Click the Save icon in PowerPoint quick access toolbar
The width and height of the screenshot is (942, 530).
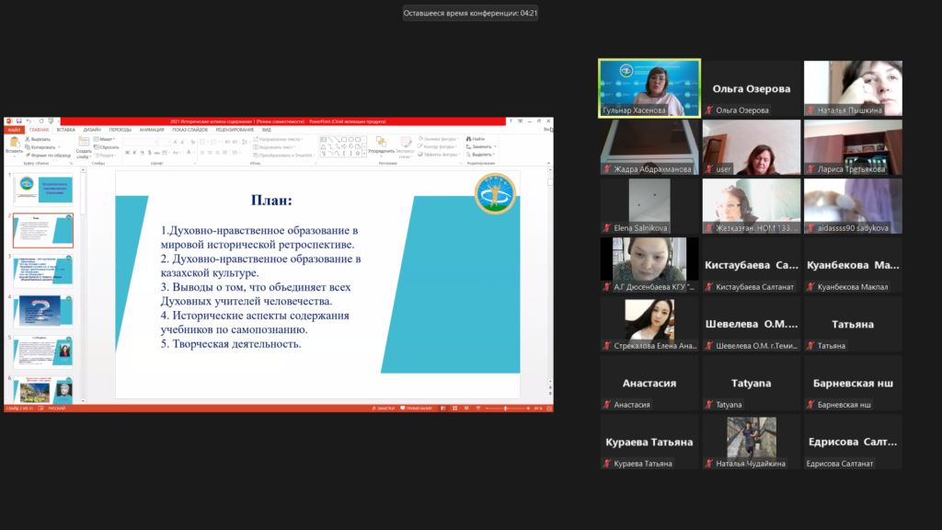(x=19, y=121)
